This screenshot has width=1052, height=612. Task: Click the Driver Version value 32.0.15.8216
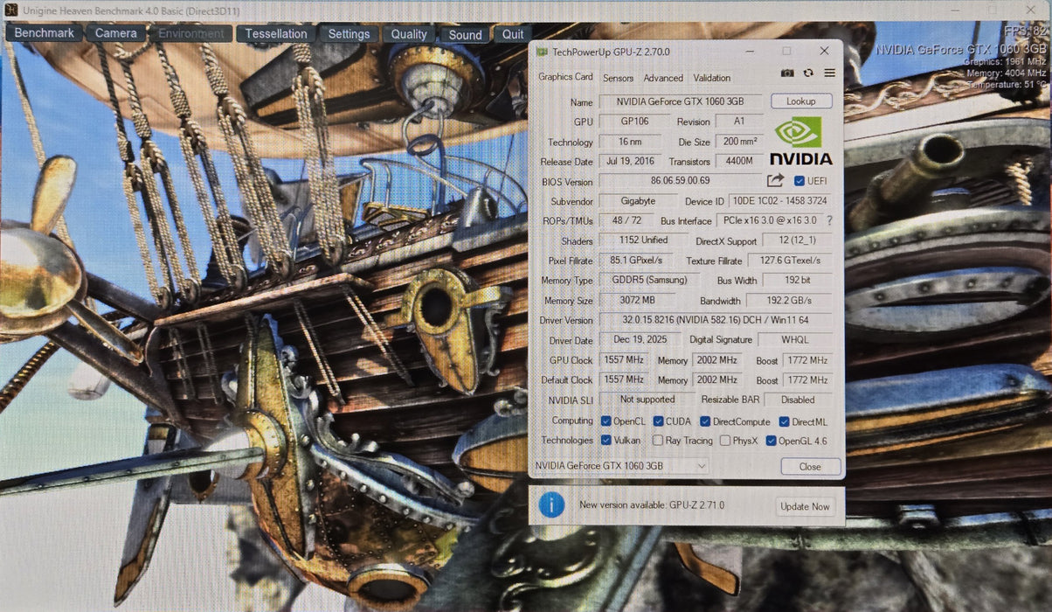click(x=716, y=320)
